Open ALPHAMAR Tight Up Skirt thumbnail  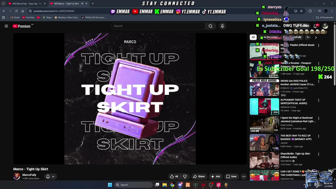click(x=264, y=106)
